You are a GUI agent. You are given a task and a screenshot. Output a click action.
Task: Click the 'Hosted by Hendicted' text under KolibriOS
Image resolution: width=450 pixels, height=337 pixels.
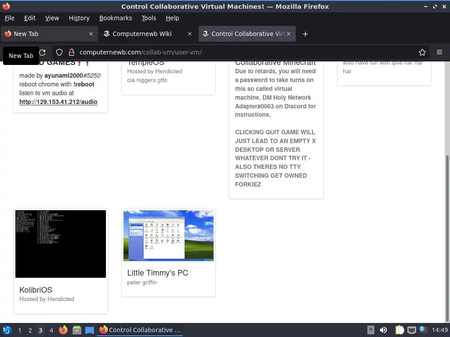(x=47, y=299)
